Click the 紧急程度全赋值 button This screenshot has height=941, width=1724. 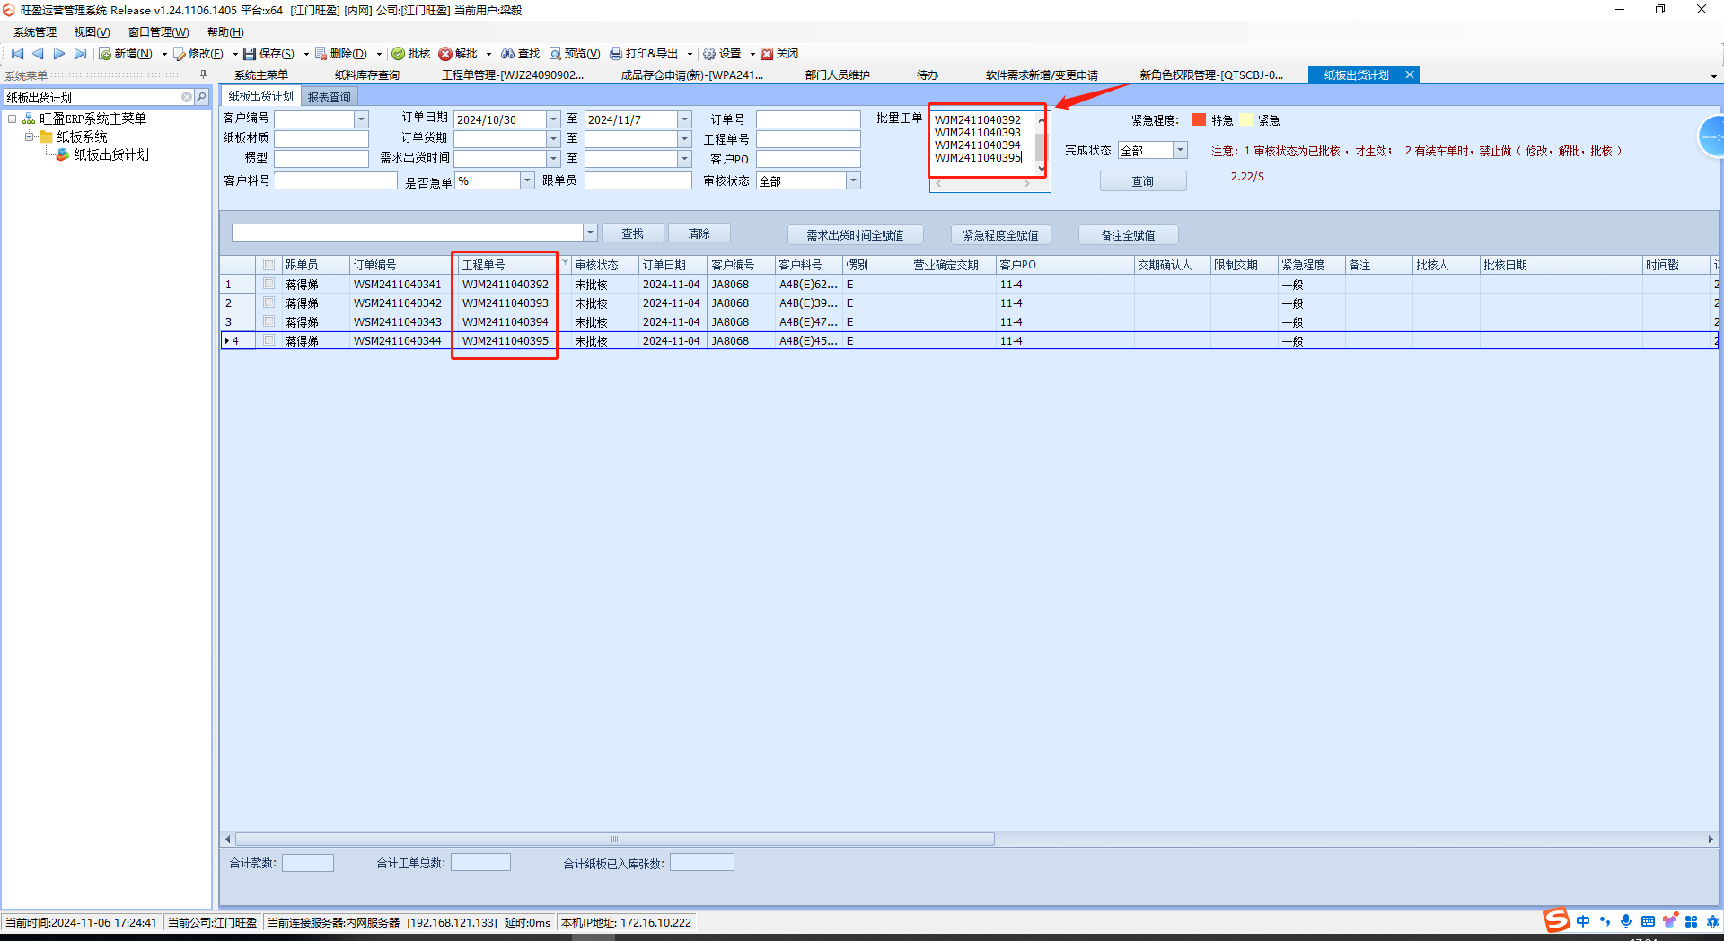[x=1001, y=235]
